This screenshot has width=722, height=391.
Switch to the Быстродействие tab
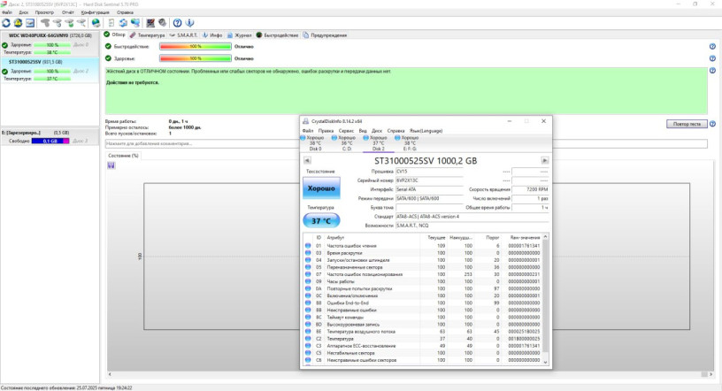pyautogui.click(x=277, y=35)
